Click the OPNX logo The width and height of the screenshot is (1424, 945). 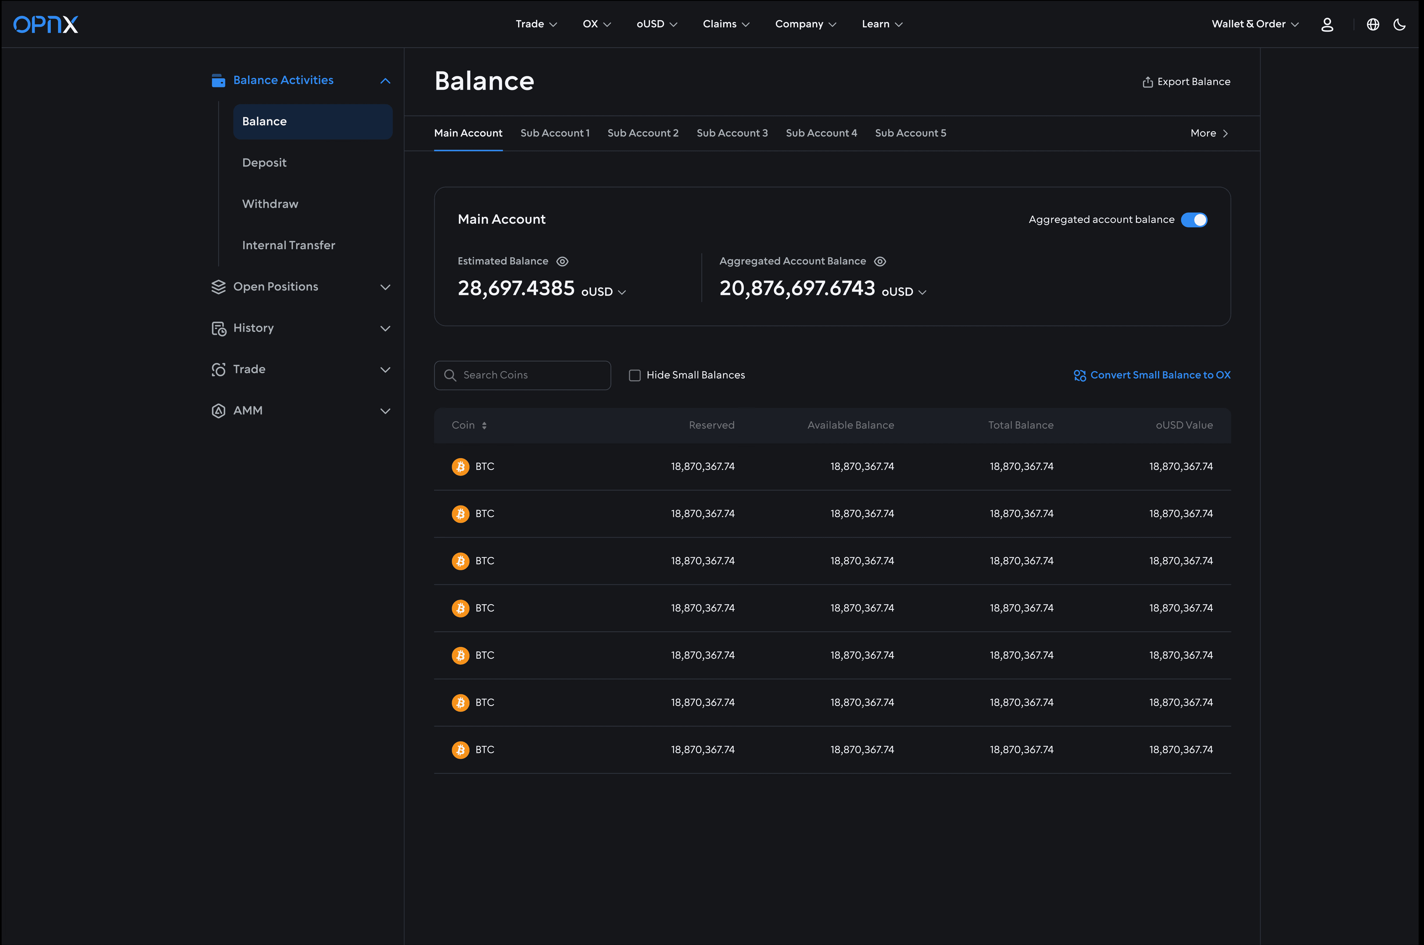46,24
